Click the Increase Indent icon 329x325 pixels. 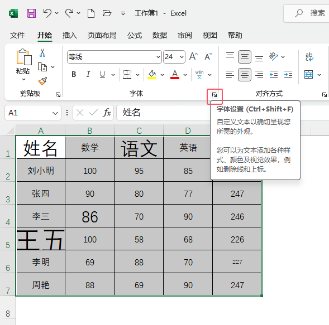tap(288, 74)
